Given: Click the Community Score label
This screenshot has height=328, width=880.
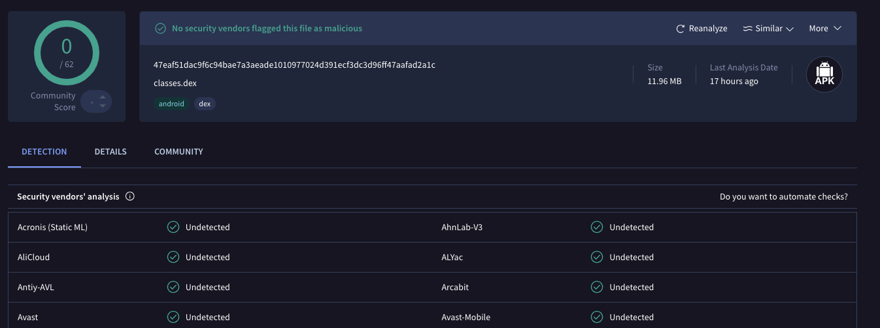Looking at the screenshot, I should [54, 102].
